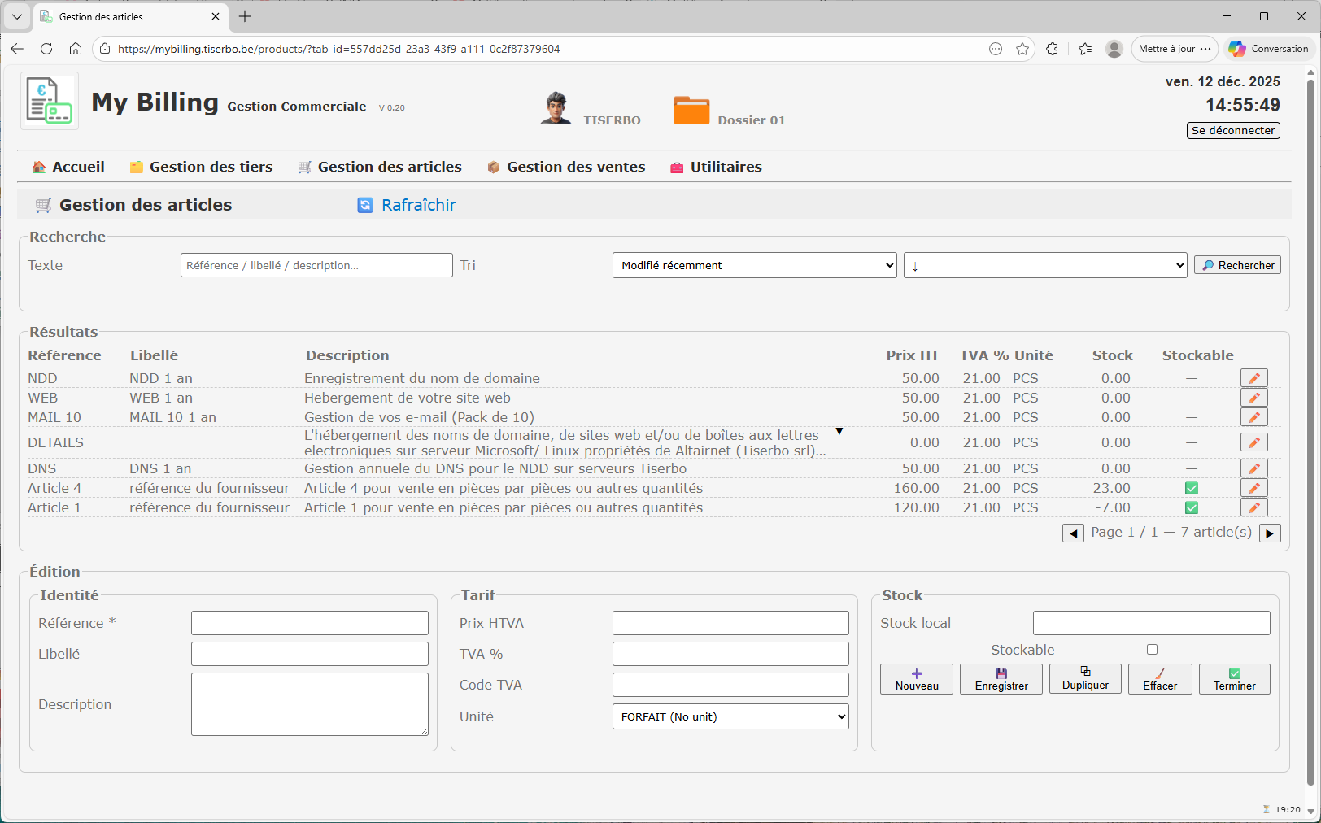Image resolution: width=1321 pixels, height=823 pixels.
Task: Click the Stockable checkmark for Article 1
Action: pyautogui.click(x=1191, y=507)
